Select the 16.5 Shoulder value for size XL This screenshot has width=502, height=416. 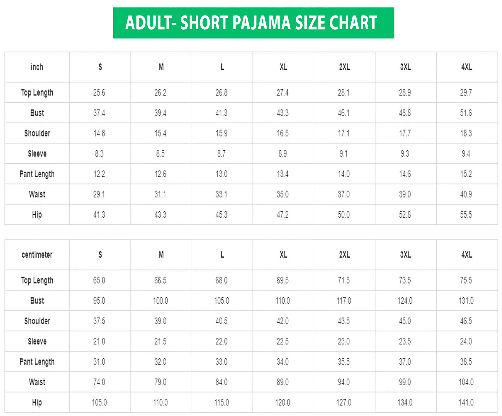tap(283, 133)
